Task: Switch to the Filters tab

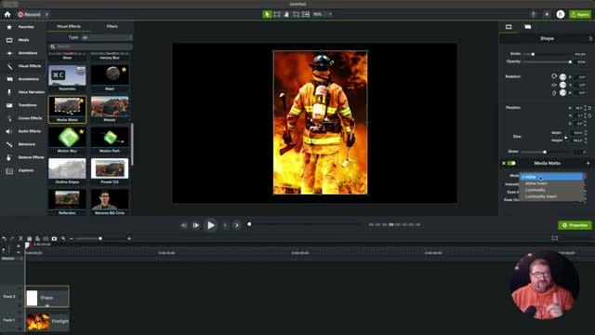Action: (x=112, y=27)
